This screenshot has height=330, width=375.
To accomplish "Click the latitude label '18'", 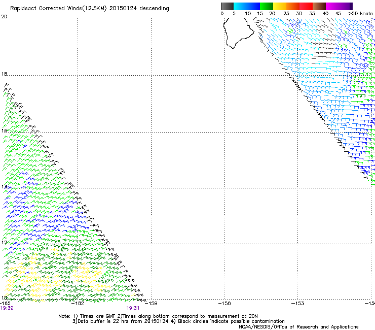I will tap(4, 74).
